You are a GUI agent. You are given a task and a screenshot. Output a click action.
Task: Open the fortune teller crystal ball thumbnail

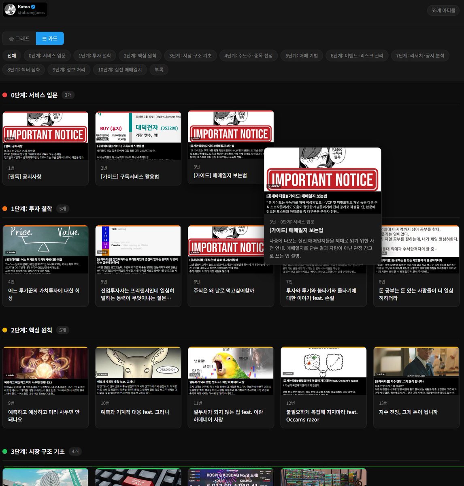[45, 371]
